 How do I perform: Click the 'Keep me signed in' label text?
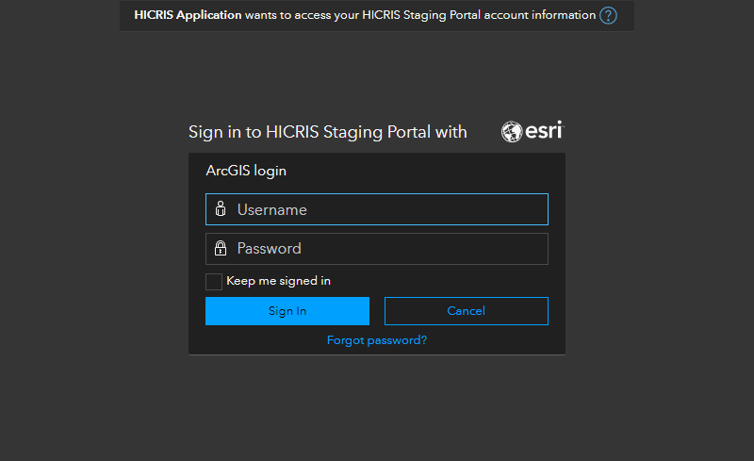tap(278, 281)
